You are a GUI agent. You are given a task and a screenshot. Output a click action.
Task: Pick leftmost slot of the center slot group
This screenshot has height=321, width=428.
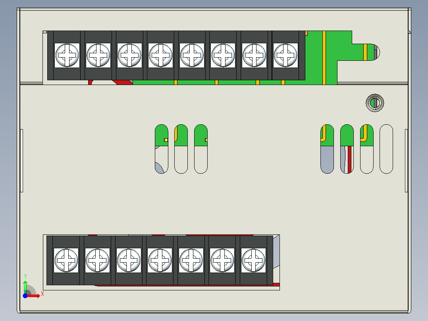pos(161,149)
